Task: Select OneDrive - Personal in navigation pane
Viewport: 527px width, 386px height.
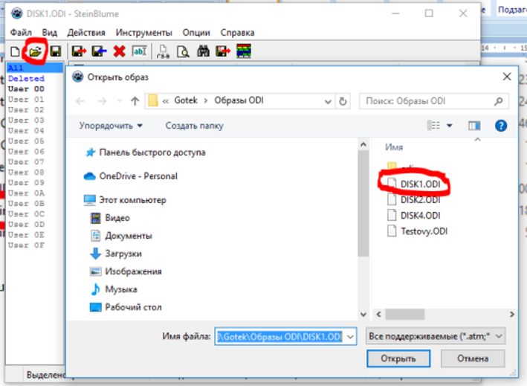Action: click(130, 176)
